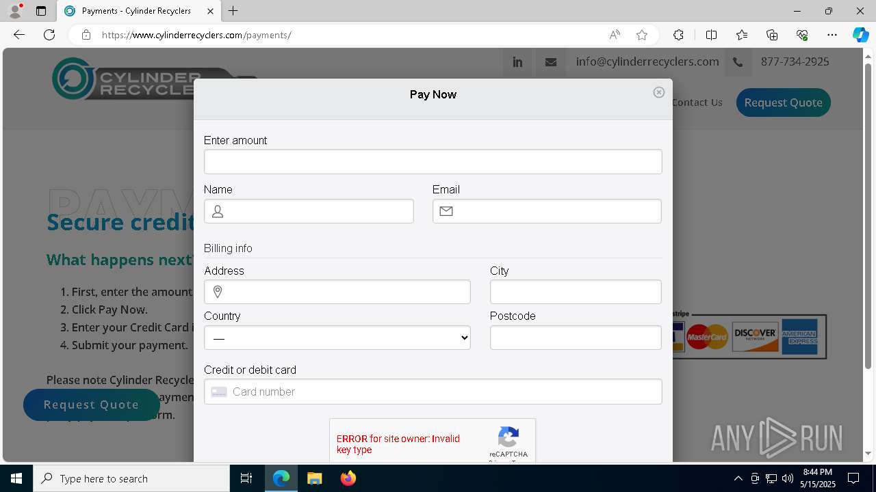Click the Postcode input field
Image resolution: width=876 pixels, height=492 pixels.
click(x=576, y=338)
